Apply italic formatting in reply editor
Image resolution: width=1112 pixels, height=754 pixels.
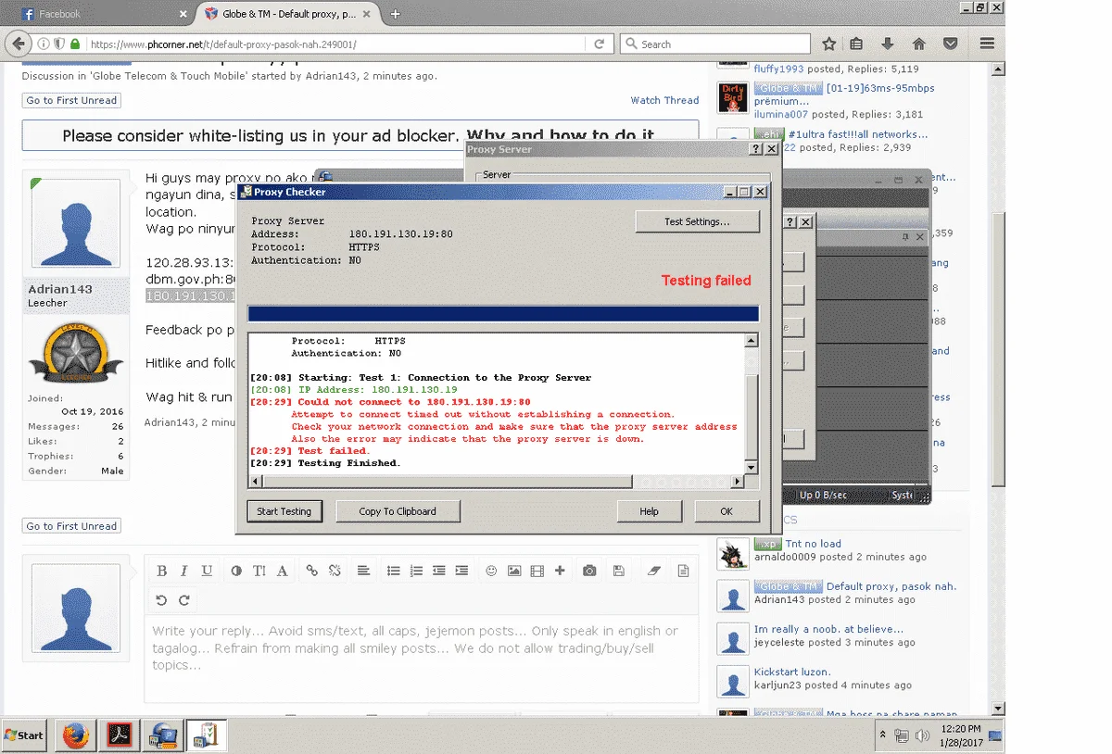183,572
